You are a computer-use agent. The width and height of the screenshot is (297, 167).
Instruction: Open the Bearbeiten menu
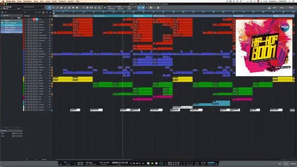pyautogui.click(x=27, y=1)
